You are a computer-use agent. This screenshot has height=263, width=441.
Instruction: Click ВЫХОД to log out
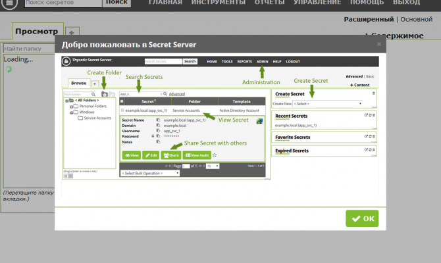[406, 3]
